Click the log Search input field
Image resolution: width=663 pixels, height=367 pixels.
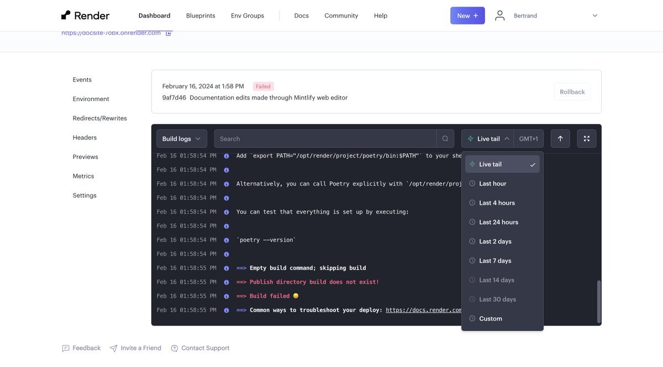tap(325, 139)
